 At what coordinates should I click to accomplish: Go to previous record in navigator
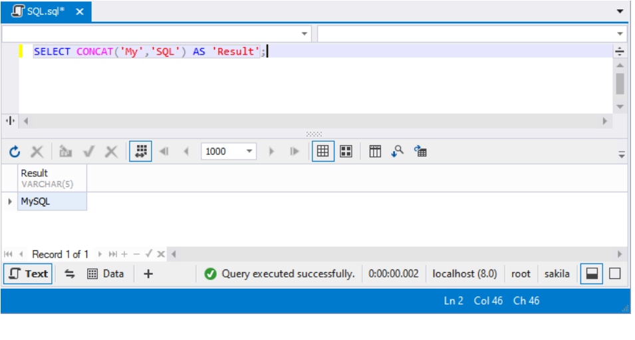[x=21, y=254]
